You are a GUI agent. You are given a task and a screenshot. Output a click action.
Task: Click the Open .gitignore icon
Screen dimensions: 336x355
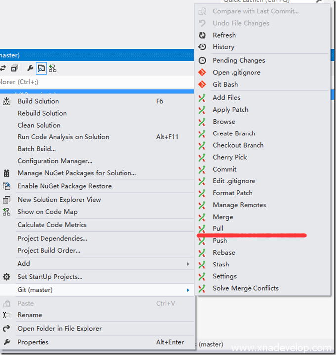coord(202,72)
